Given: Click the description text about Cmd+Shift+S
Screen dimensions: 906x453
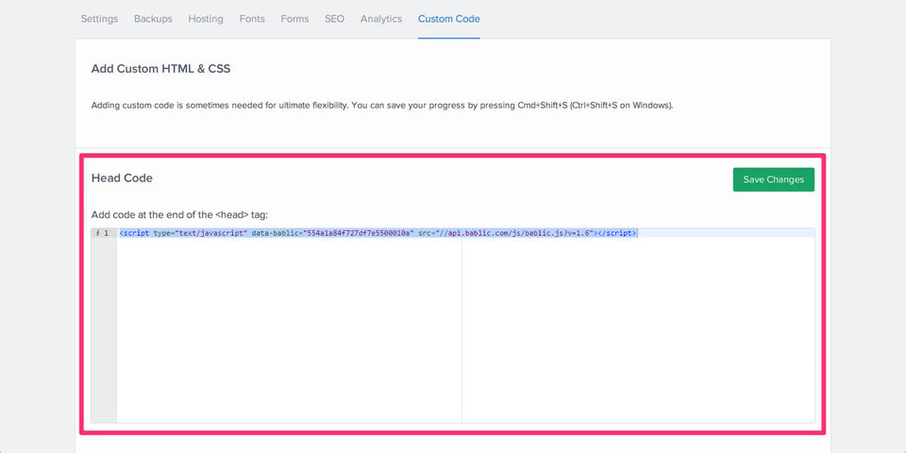Looking at the screenshot, I should click(382, 106).
